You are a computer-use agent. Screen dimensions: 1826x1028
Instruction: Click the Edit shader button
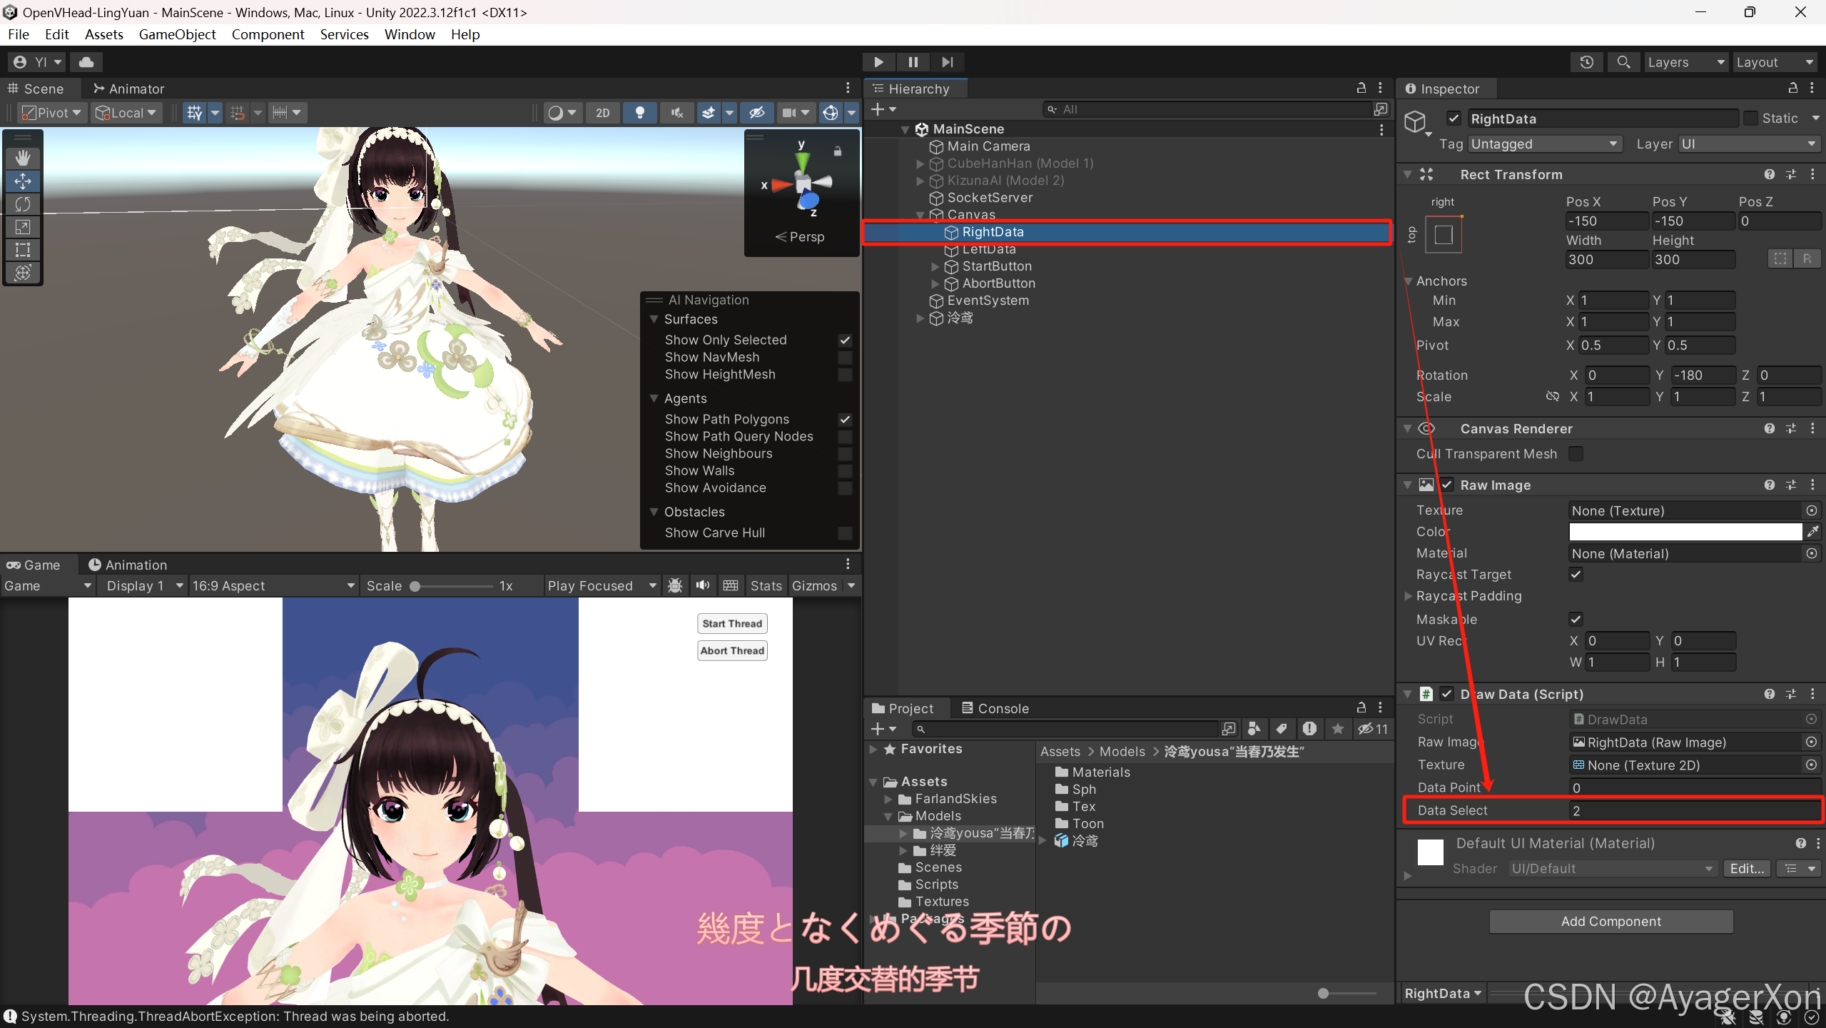(x=1747, y=869)
